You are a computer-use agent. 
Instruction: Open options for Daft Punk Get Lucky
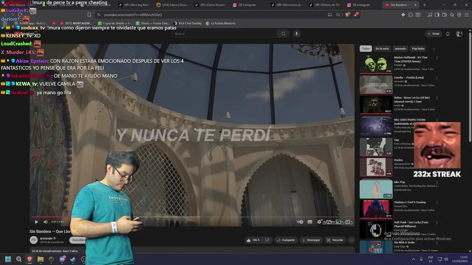(437, 223)
